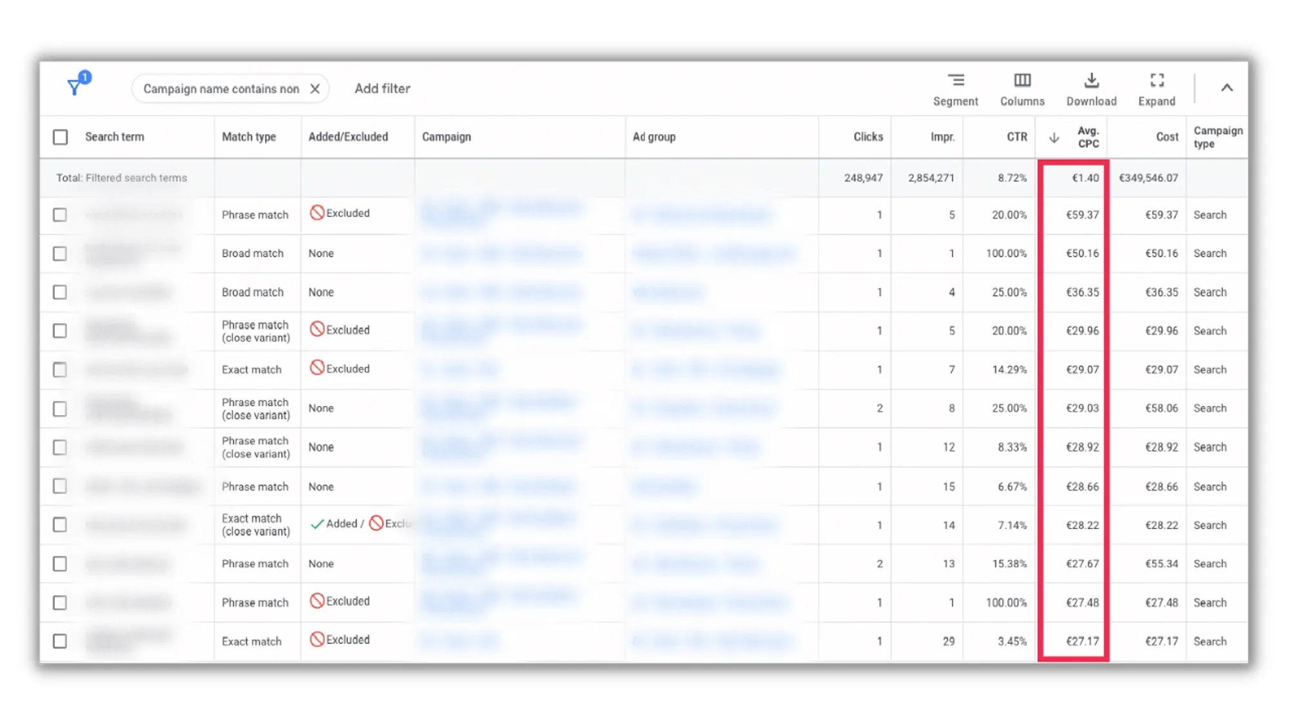
Task: Sort by Added/Excluded column header
Action: pyautogui.click(x=348, y=137)
